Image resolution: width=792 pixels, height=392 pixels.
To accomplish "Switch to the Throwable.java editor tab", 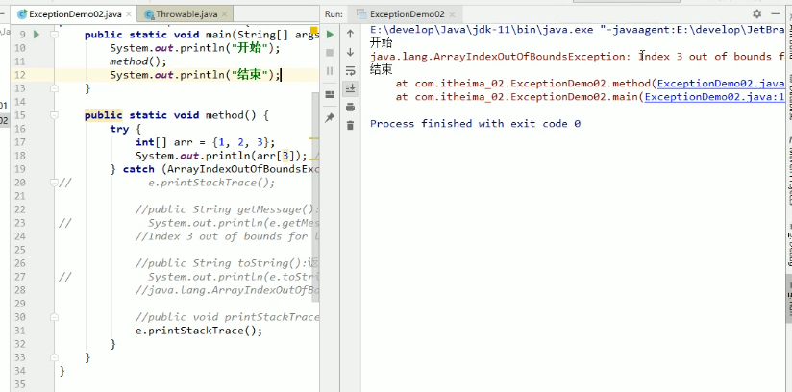I will [x=185, y=14].
